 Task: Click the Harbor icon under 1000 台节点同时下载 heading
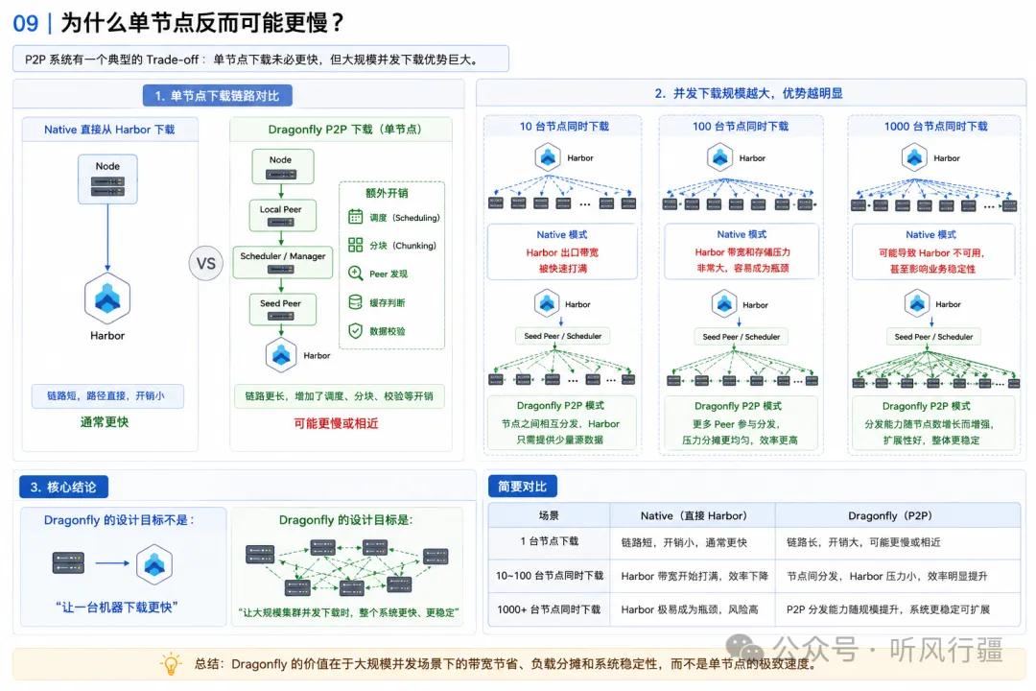pyautogui.click(x=914, y=157)
